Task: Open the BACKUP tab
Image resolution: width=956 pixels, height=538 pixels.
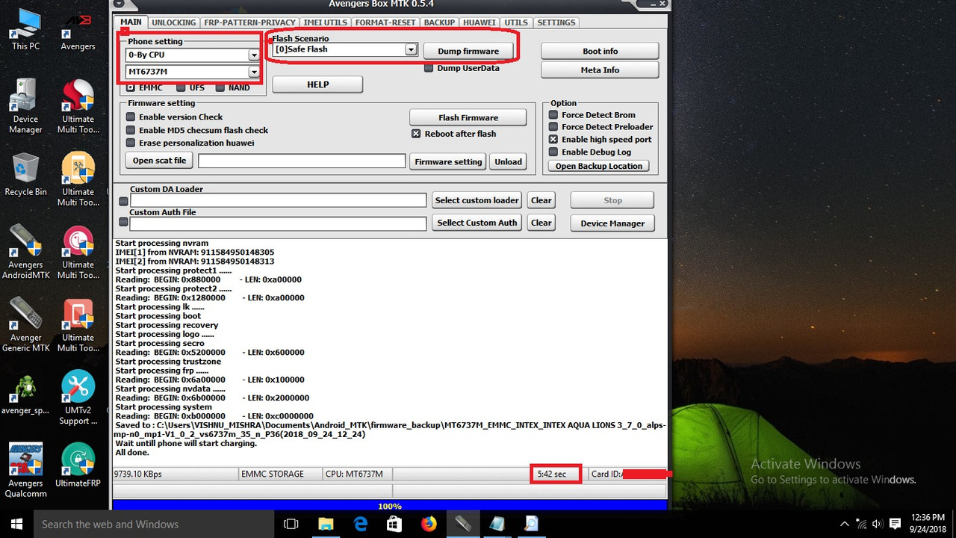Action: pyautogui.click(x=439, y=22)
